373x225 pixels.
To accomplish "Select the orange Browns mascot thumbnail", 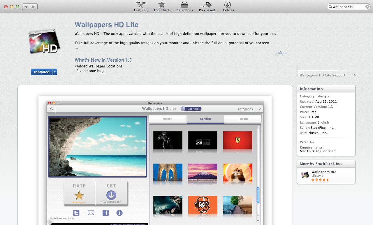I will 203,205.
